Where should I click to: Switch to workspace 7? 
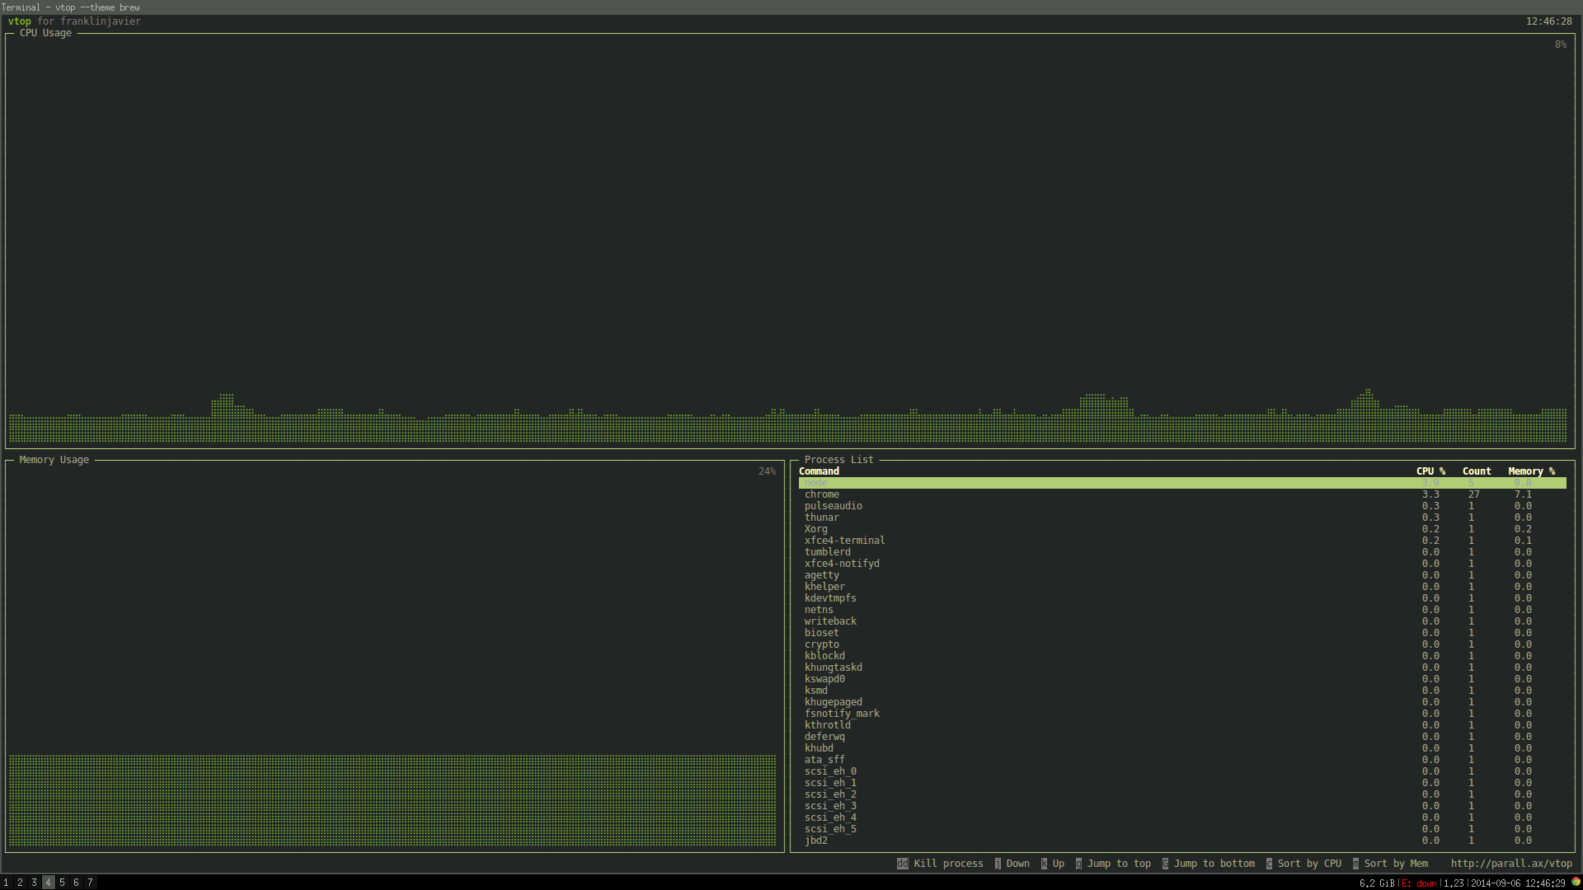[90, 883]
